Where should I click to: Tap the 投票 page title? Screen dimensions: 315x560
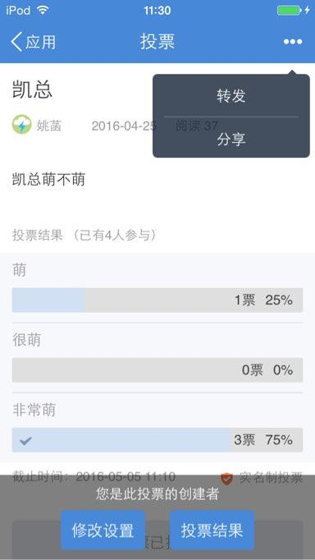pyautogui.click(x=157, y=42)
